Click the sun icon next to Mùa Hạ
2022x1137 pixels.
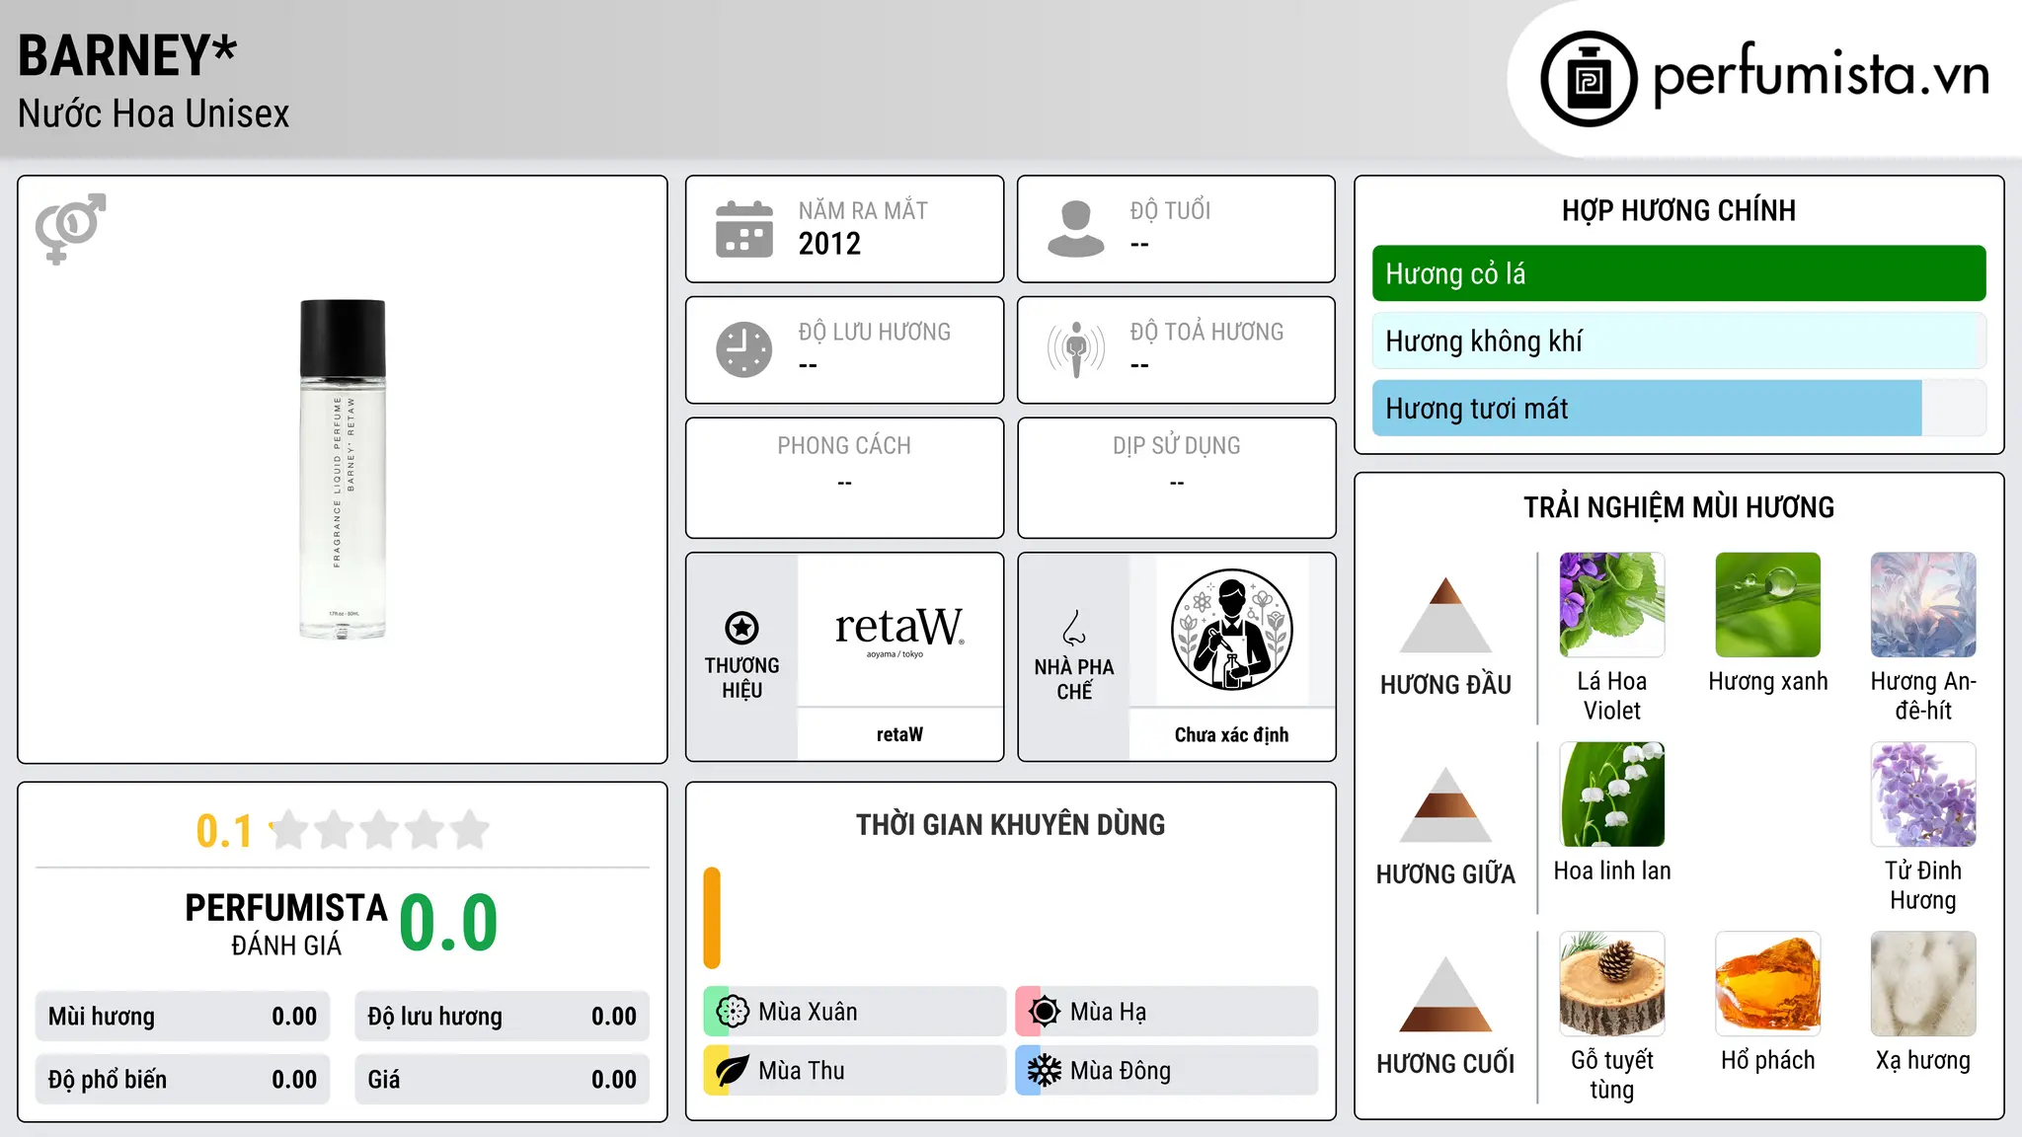(x=1045, y=1012)
